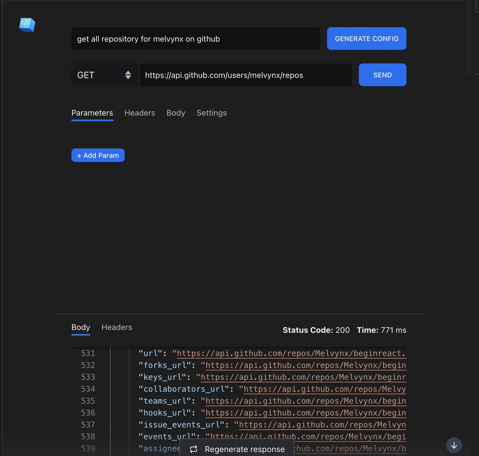479x456 pixels.
Task: Click the GENERATE CONFIG button
Action: 366,39
